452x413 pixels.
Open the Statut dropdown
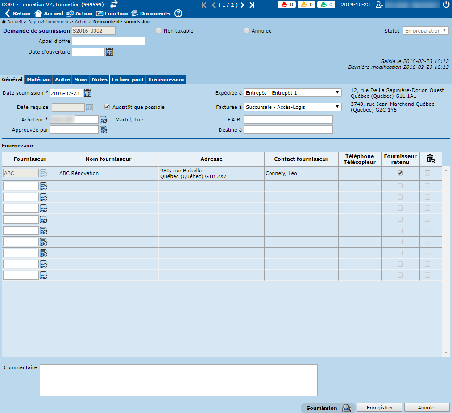pos(426,31)
